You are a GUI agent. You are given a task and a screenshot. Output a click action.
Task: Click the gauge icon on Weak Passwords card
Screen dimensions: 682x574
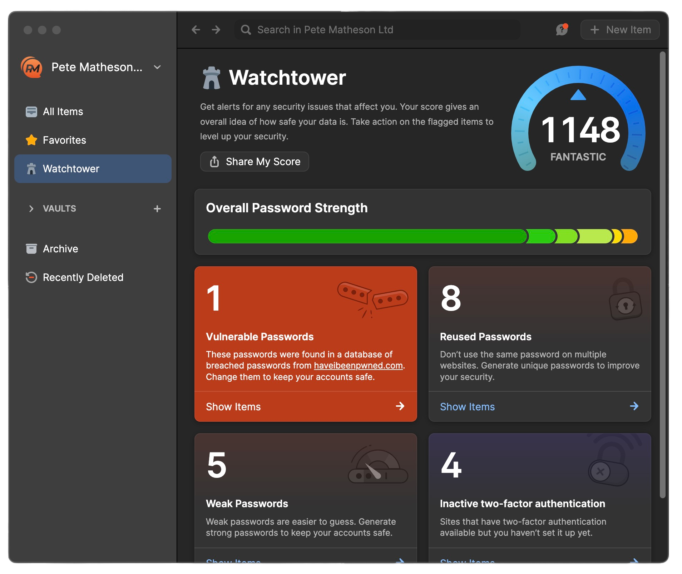378,464
